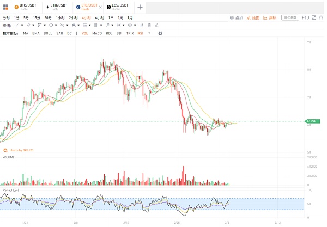Viewport: 327px width, 227px height.
Task: Select the Fibonacci retracement lines tool
Action: pos(84,25)
